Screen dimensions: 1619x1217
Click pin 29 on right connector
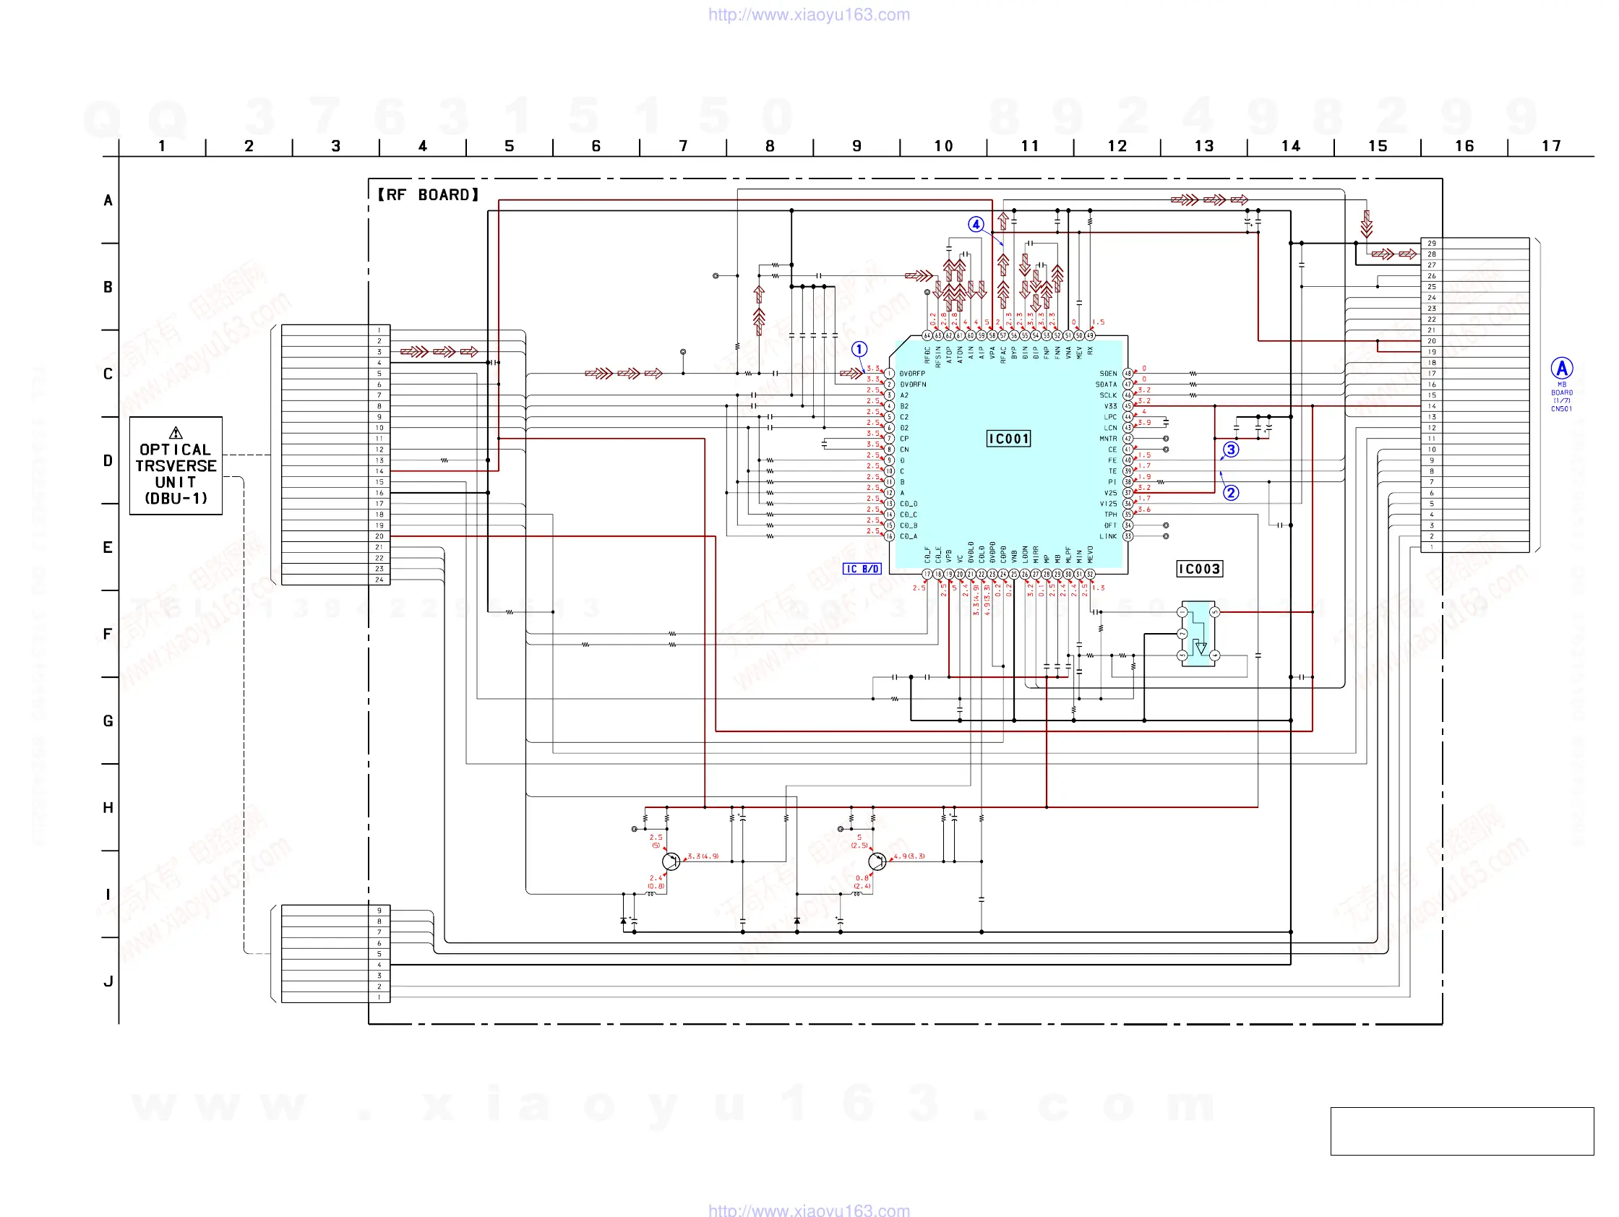(x=1431, y=243)
